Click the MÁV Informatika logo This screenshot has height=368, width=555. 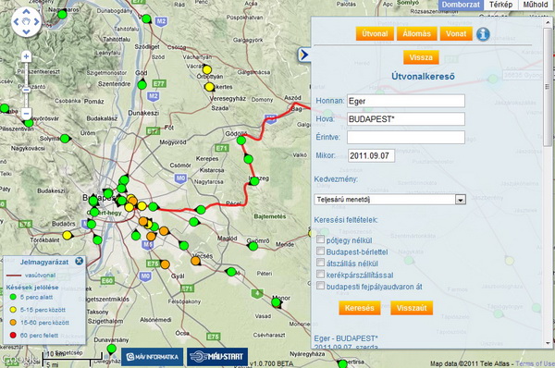pos(153,357)
